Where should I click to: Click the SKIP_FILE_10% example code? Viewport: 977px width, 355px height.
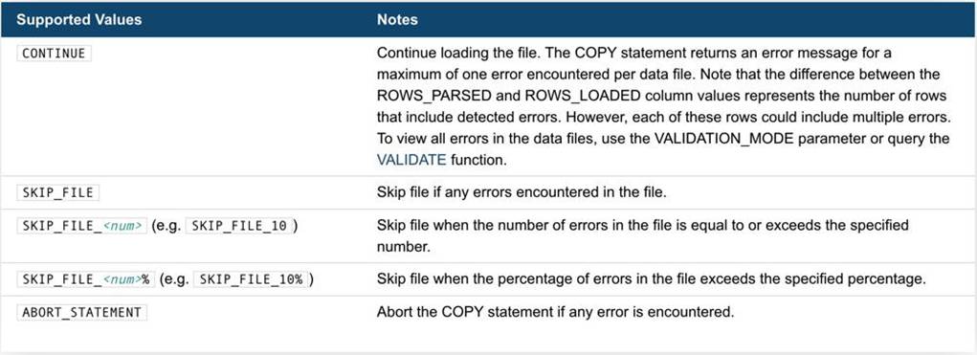[x=251, y=279]
